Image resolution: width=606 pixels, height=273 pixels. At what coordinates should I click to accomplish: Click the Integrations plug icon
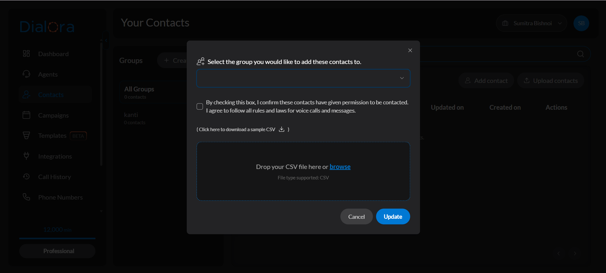tap(27, 156)
